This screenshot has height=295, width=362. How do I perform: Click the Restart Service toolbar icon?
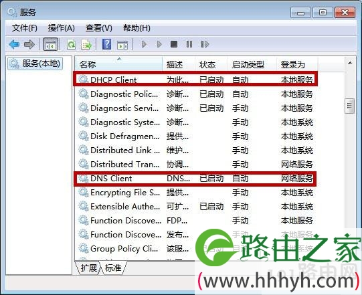coord(205,44)
